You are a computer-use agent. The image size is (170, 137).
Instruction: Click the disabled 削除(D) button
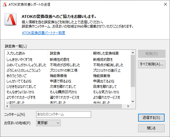152,54
